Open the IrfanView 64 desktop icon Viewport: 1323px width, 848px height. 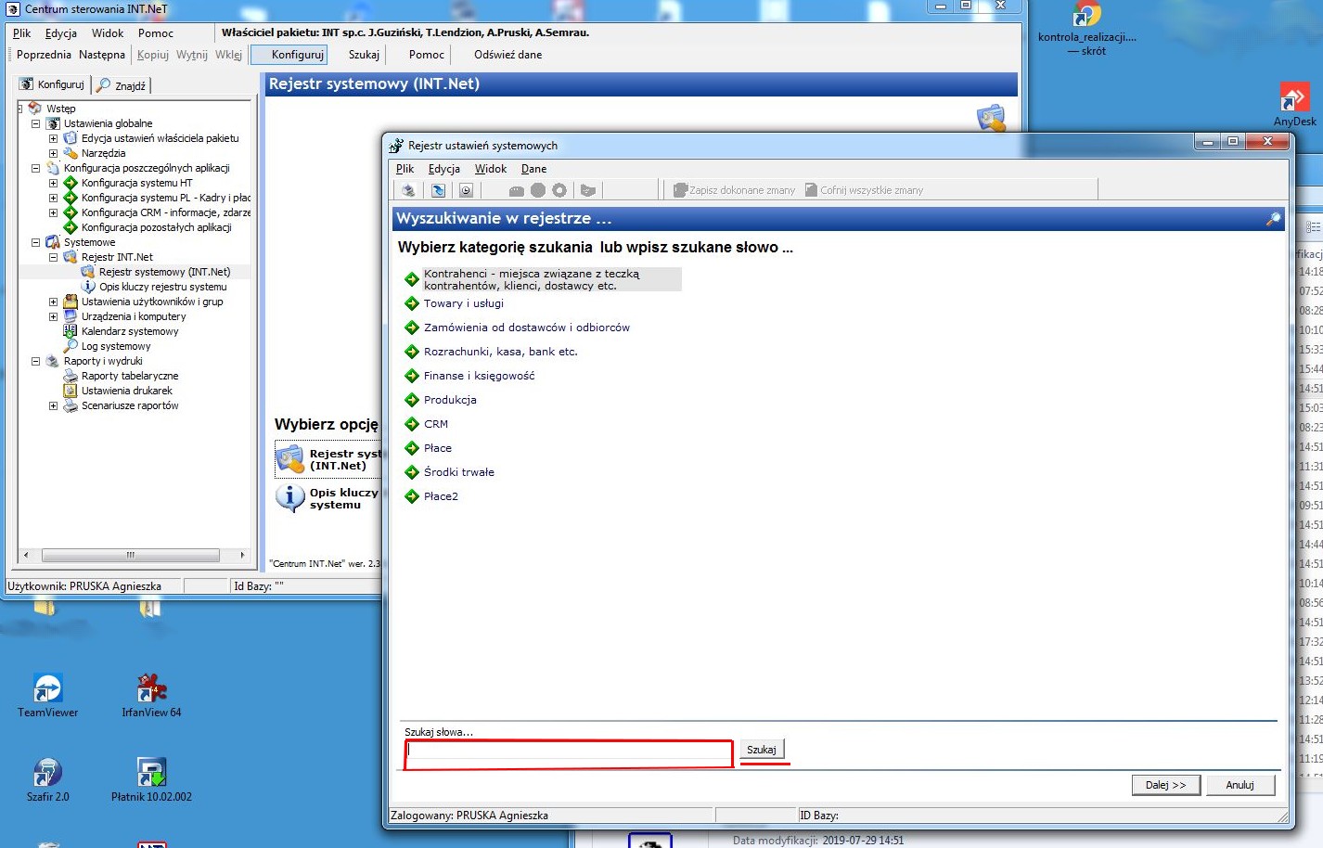[151, 696]
